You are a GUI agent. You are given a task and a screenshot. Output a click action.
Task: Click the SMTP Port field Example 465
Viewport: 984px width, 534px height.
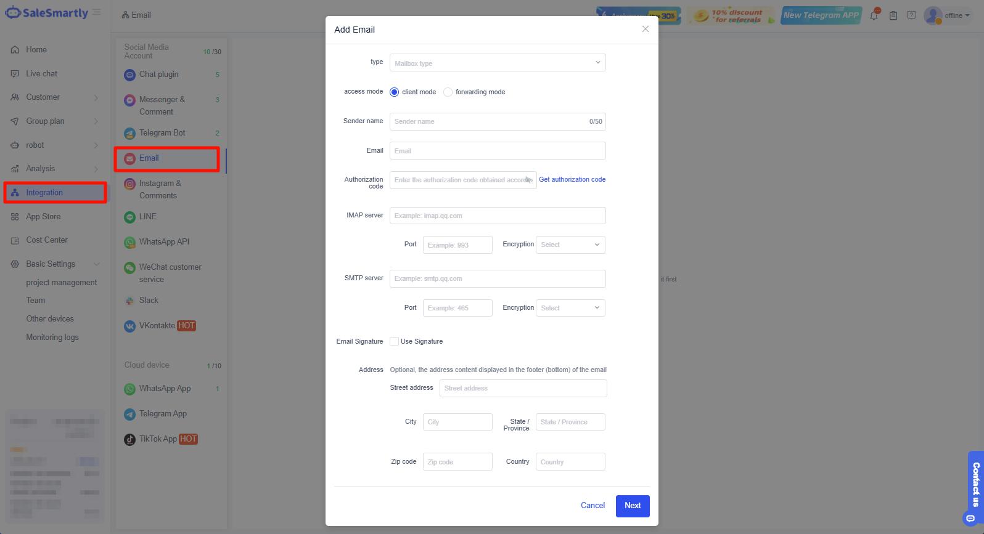(x=457, y=308)
